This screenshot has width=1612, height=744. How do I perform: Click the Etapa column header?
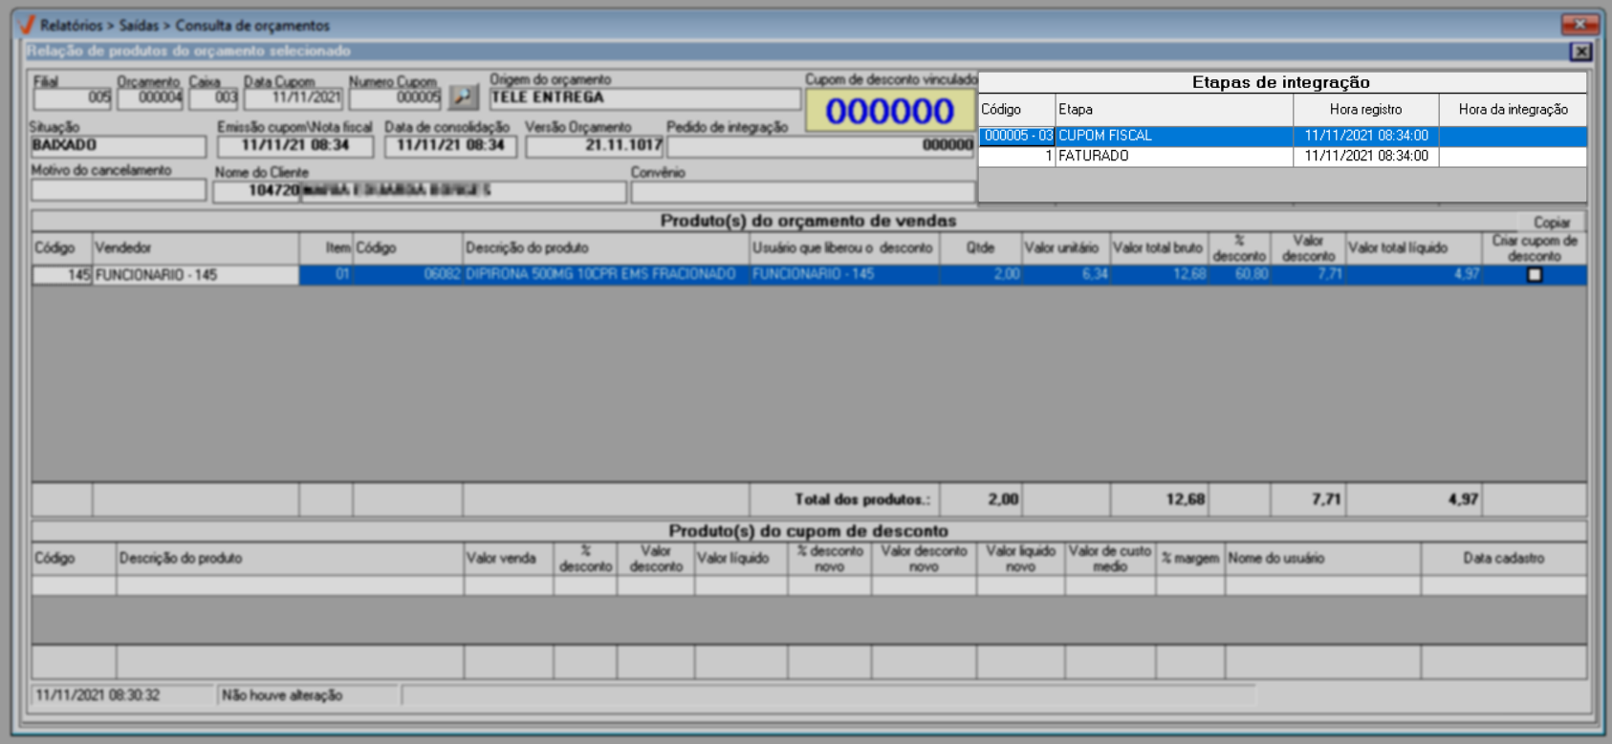(x=1173, y=110)
